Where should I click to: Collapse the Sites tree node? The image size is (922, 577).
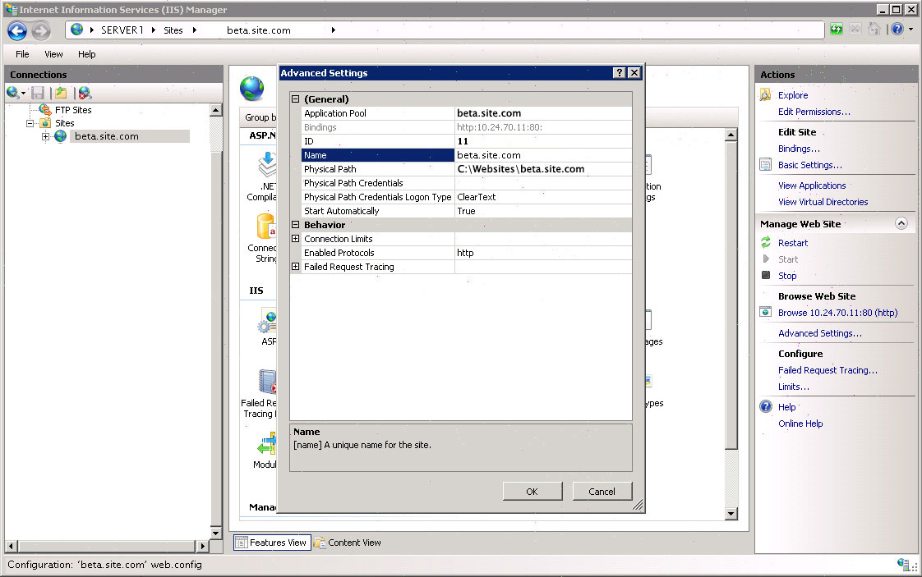tap(30, 123)
